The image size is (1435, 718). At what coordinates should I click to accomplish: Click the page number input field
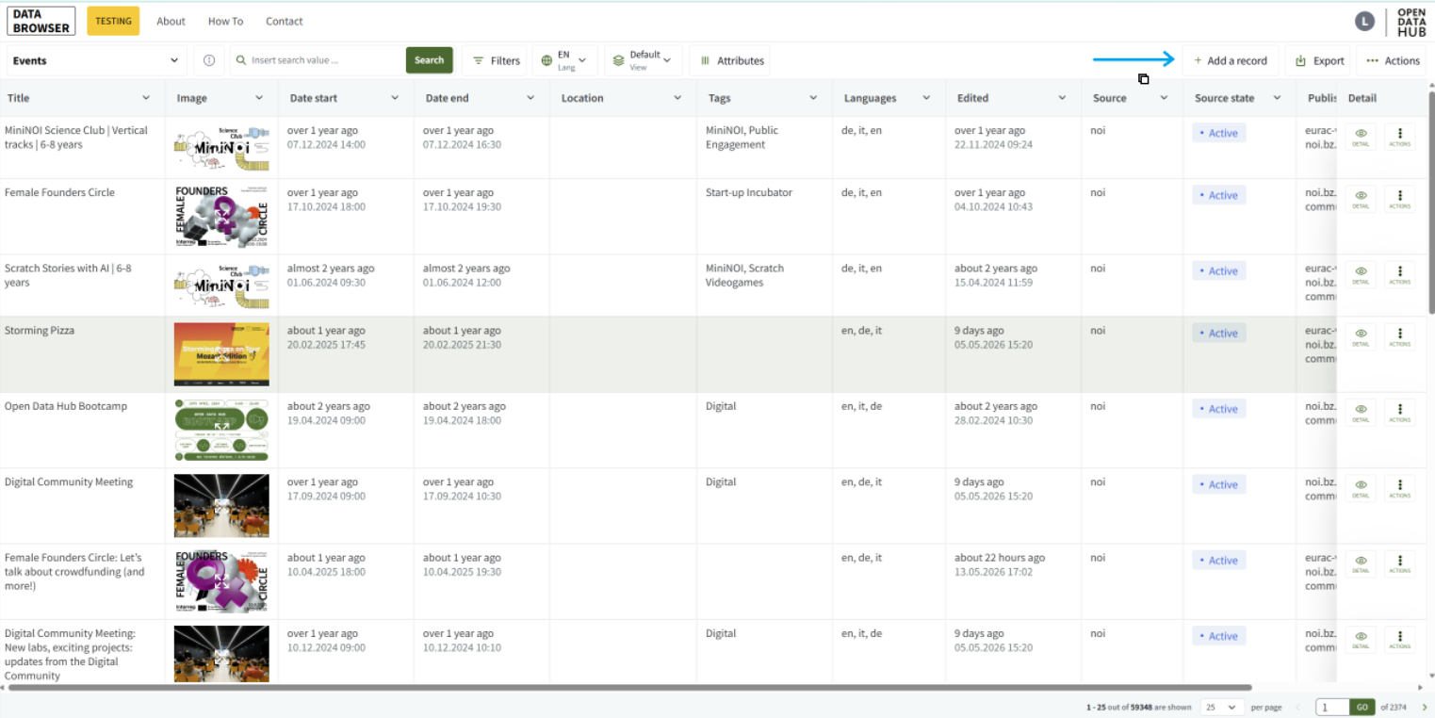pyautogui.click(x=1332, y=707)
